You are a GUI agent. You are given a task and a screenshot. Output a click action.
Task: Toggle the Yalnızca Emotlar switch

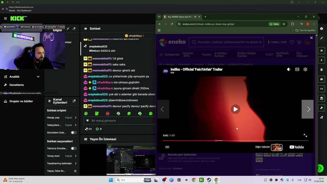(74, 148)
